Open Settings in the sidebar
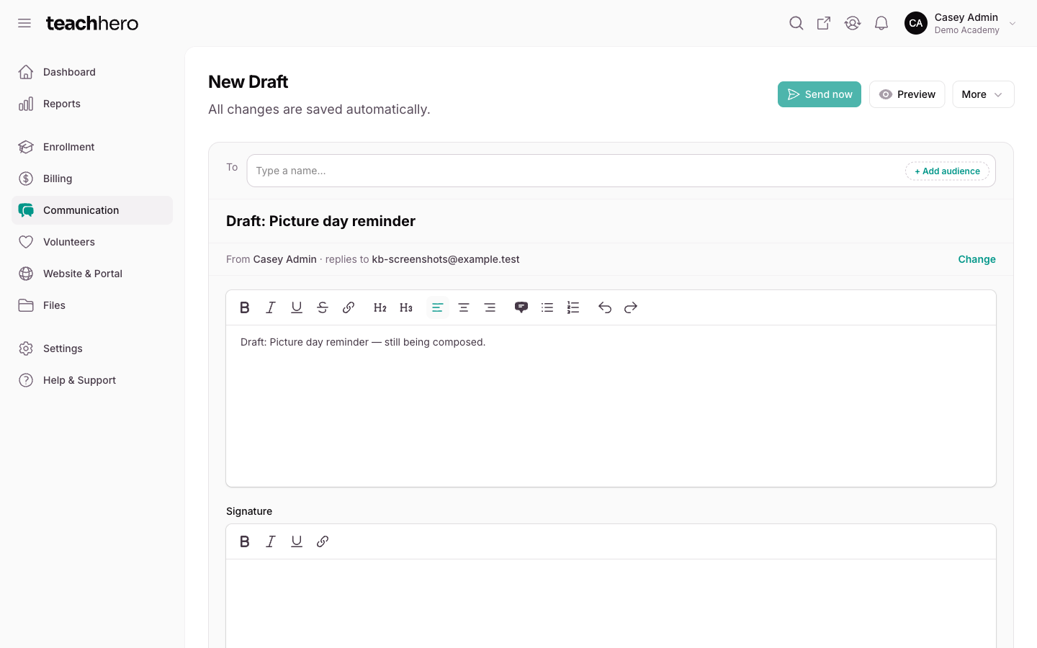The height and width of the screenshot is (648, 1037). tap(92, 348)
